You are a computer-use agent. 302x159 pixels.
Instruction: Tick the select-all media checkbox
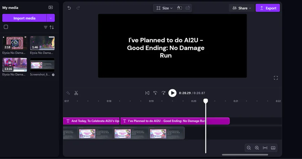pyautogui.click(x=6, y=27)
